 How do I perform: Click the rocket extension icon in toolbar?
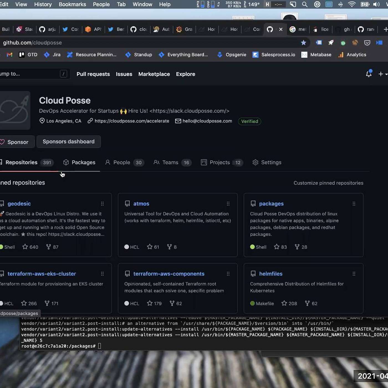331,43
